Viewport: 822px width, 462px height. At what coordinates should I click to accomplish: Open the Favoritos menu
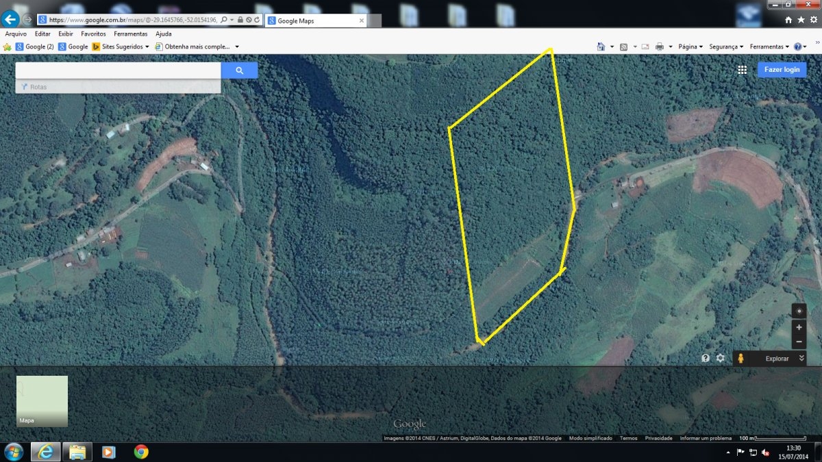pos(93,34)
